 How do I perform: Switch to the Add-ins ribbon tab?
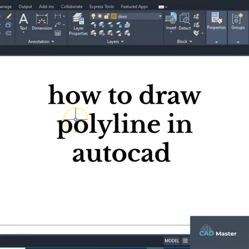(46, 7)
